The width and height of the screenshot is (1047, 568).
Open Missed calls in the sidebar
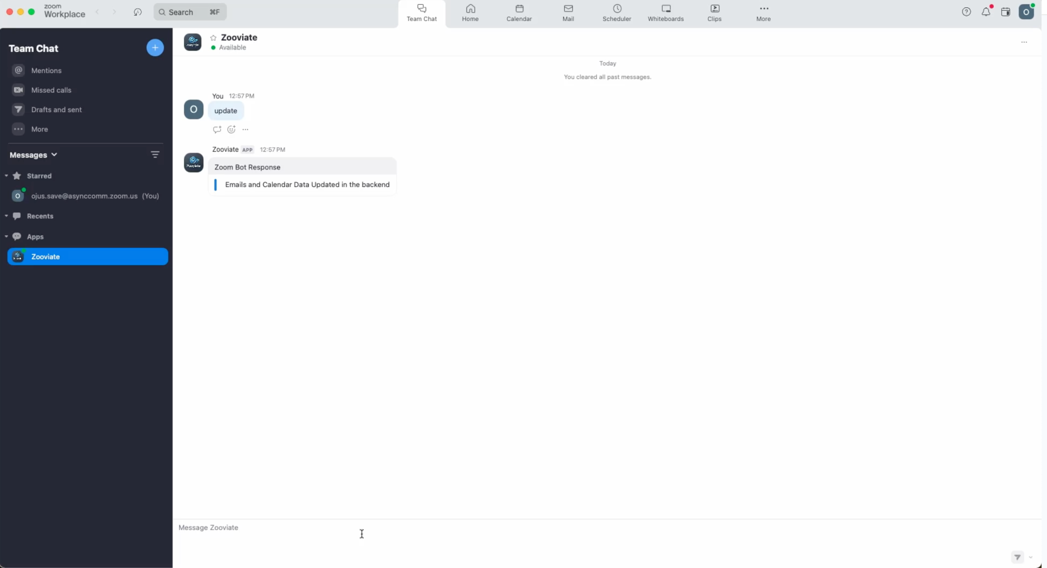(x=51, y=90)
